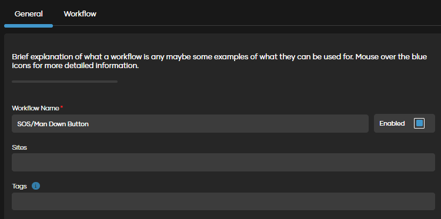
Task: Click the Sites field label
Action: tap(19, 147)
